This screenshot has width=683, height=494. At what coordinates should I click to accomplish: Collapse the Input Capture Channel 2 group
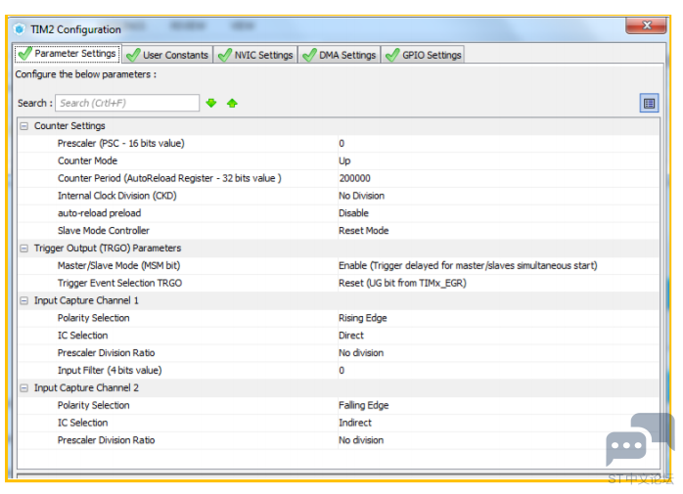pyautogui.click(x=24, y=388)
